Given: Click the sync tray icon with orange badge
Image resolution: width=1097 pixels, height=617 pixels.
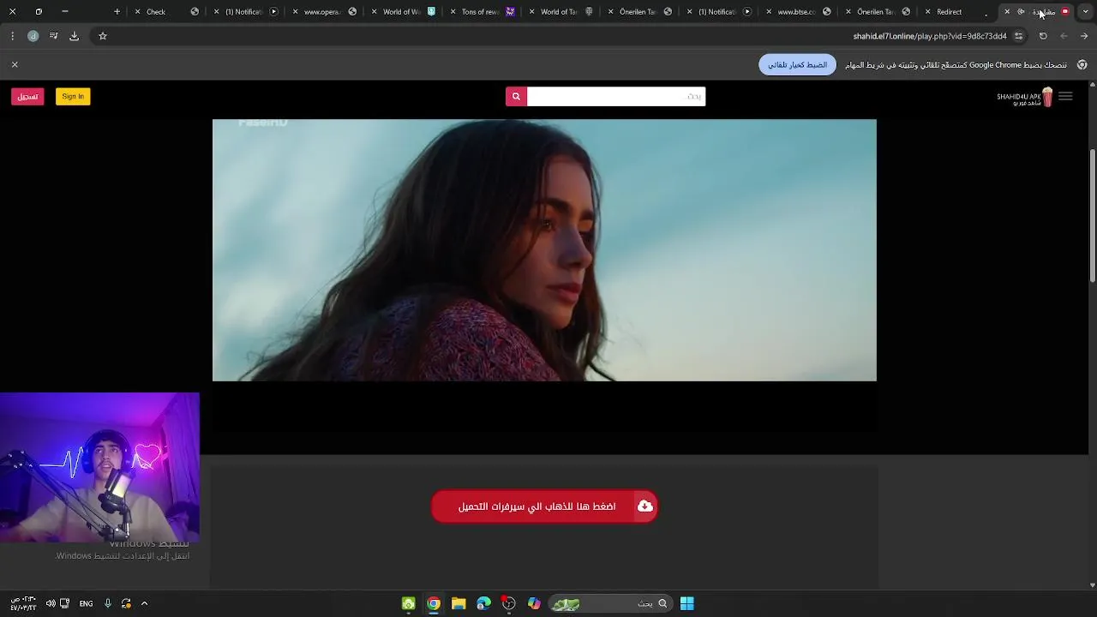Looking at the screenshot, I should [126, 603].
